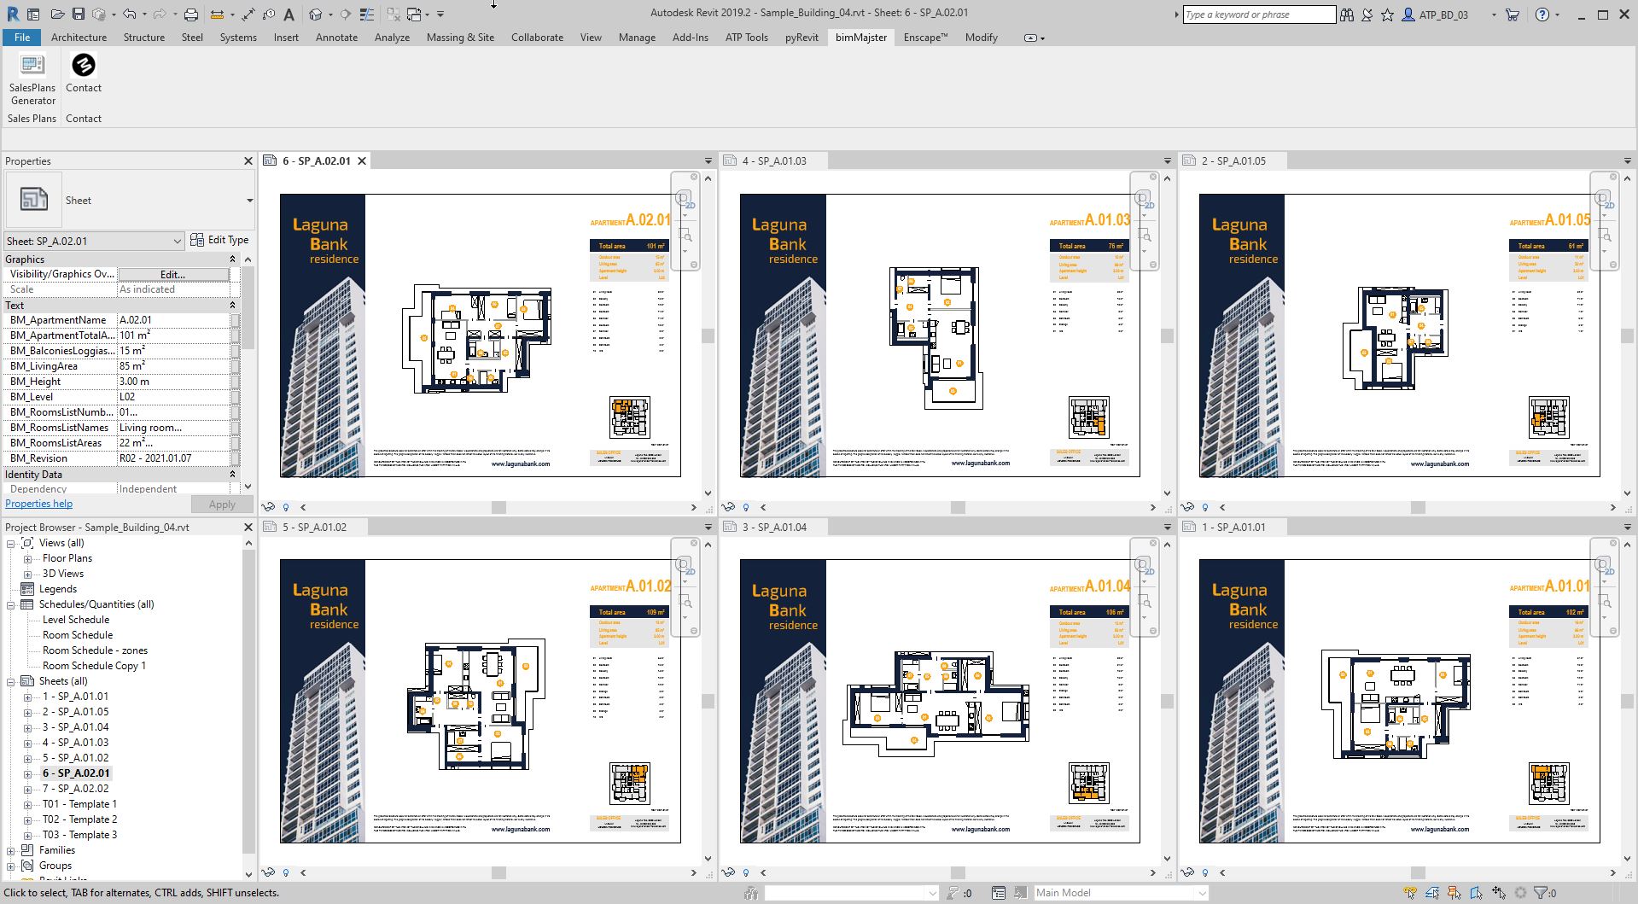1638x904 pixels.
Task: Open the 2D navigation wheel in SP_A.02.01 view
Action: pos(684,199)
